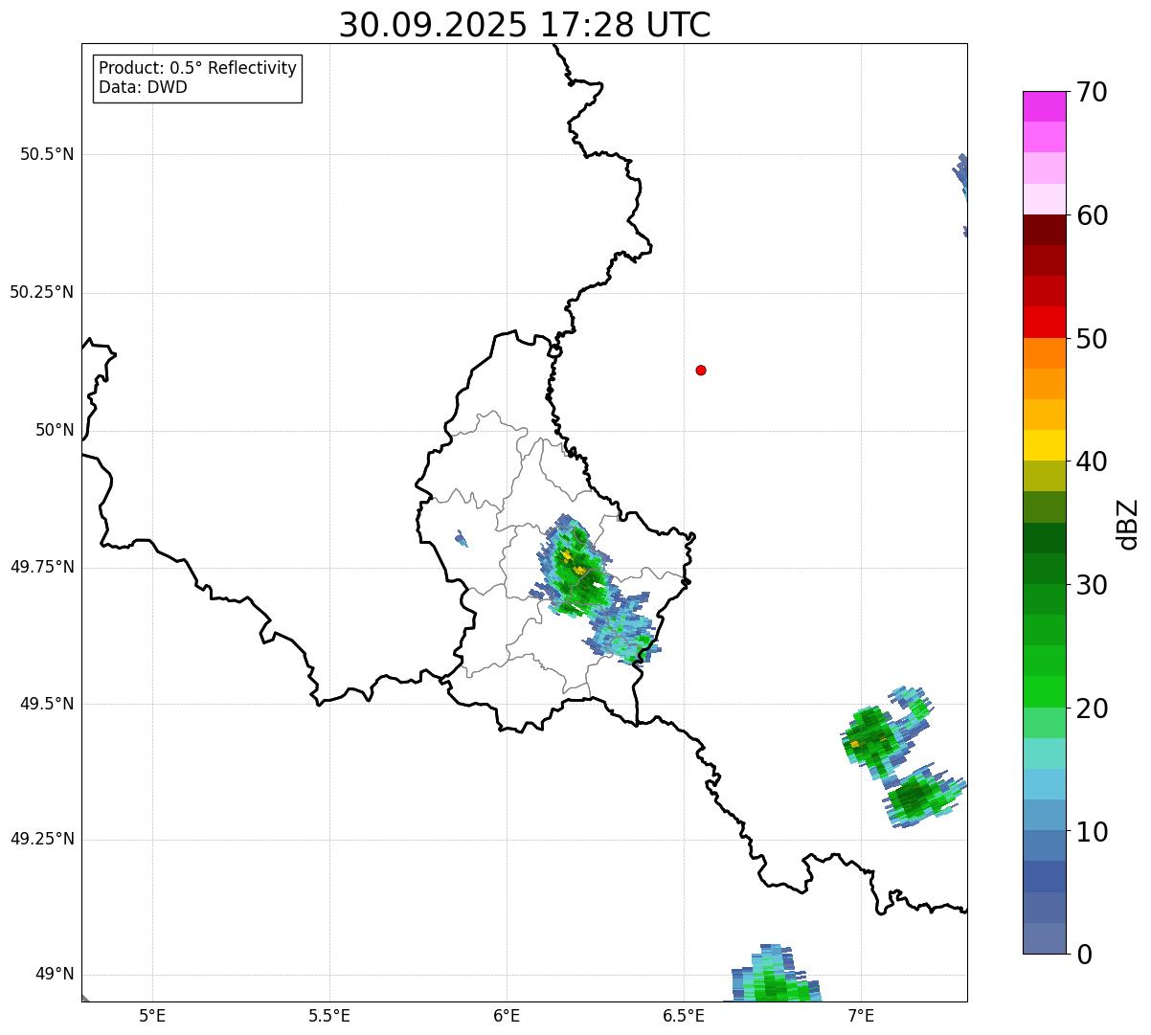Click the 49.25°N latitude tick label
Image resolution: width=1151 pixels, height=1035 pixels.
42,839
